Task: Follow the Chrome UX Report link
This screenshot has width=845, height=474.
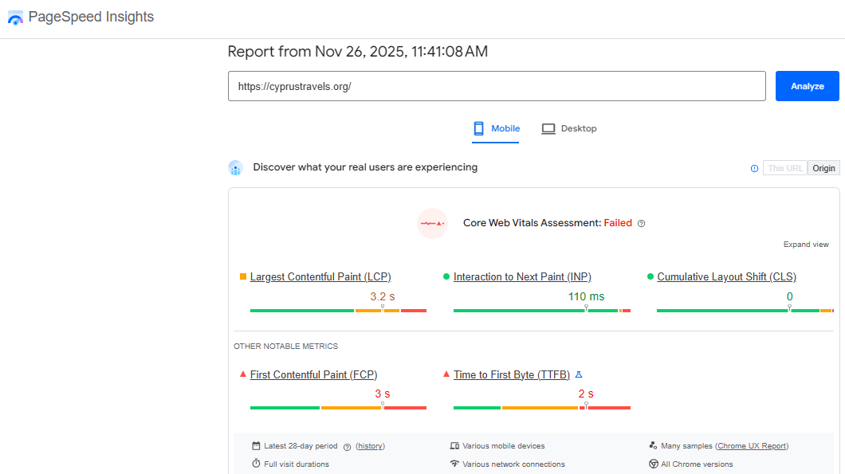Action: point(752,446)
